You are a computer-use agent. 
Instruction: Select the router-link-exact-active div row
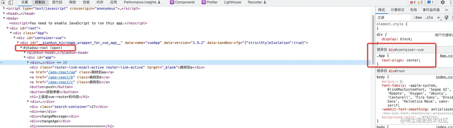pos(117,67)
